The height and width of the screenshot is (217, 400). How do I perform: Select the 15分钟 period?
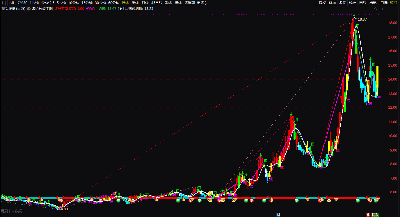pyautogui.click(x=87, y=3)
